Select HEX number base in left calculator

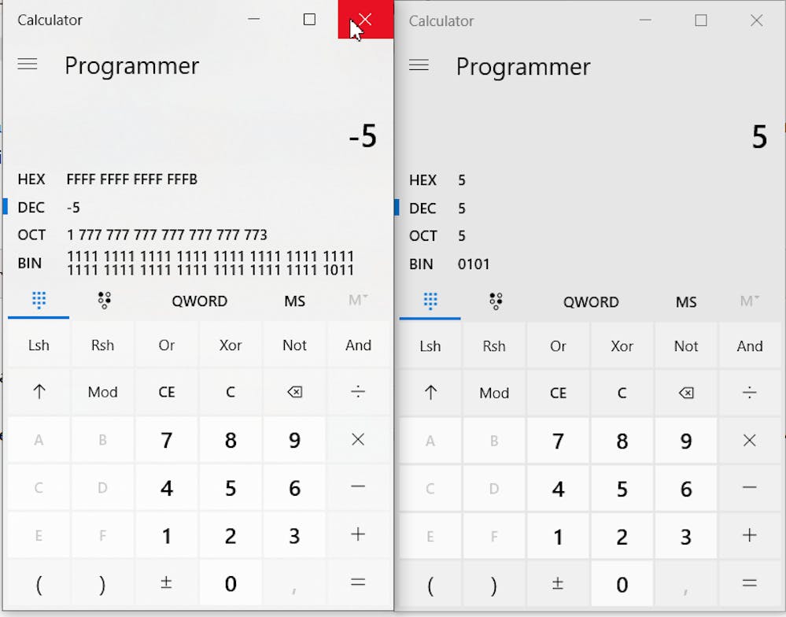(x=31, y=179)
